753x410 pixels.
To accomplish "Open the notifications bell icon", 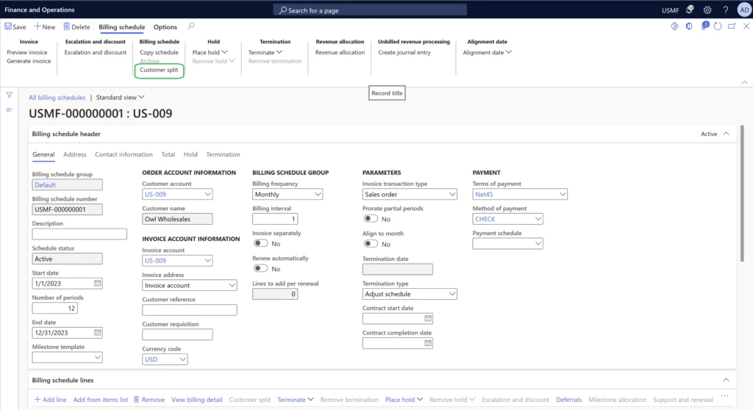I will 690,10.
